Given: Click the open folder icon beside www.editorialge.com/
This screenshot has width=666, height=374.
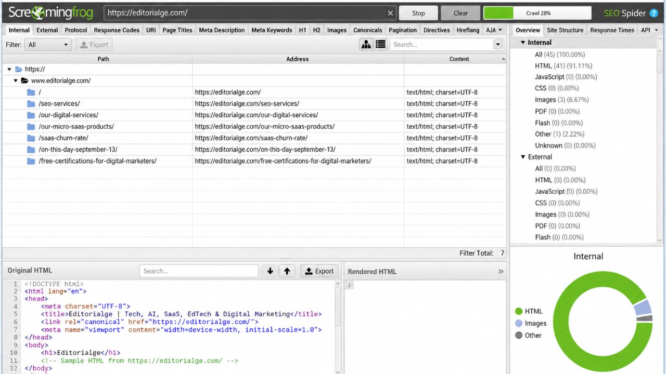Looking at the screenshot, I should coord(24,81).
